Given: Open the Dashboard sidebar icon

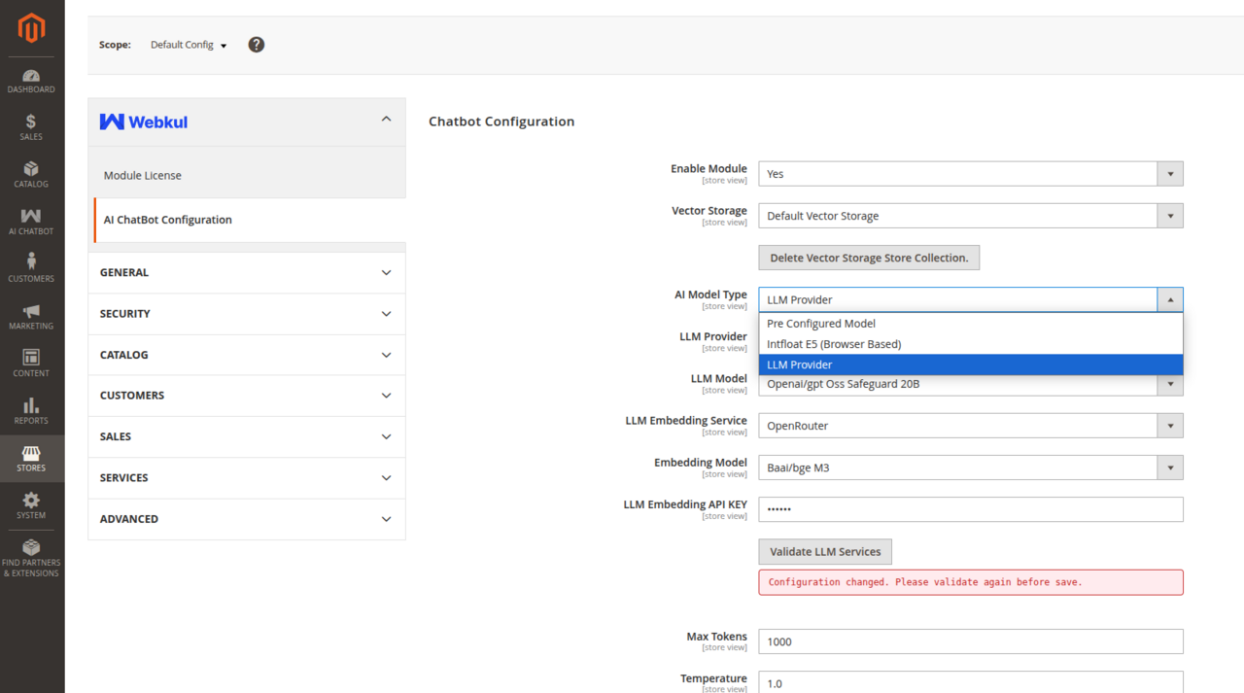Looking at the screenshot, I should tap(31, 82).
